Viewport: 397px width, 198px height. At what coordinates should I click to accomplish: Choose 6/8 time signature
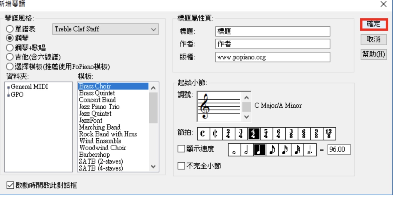(x=304, y=134)
